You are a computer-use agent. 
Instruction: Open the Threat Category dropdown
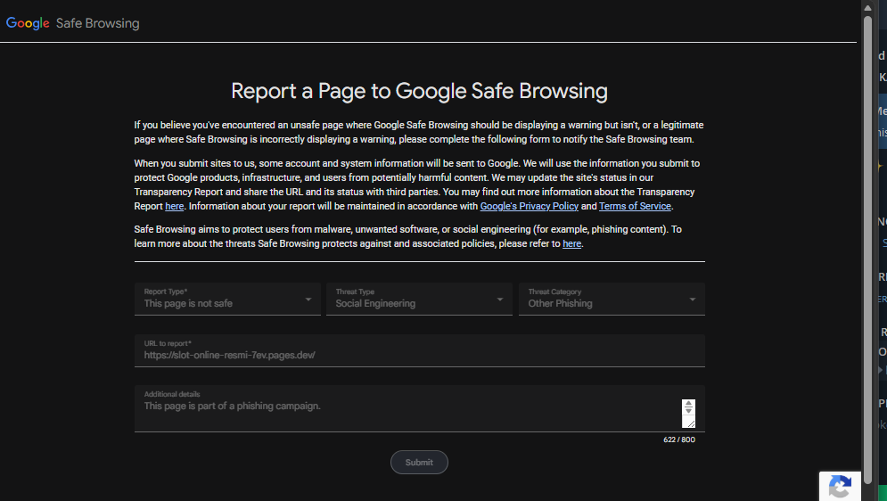(612, 300)
